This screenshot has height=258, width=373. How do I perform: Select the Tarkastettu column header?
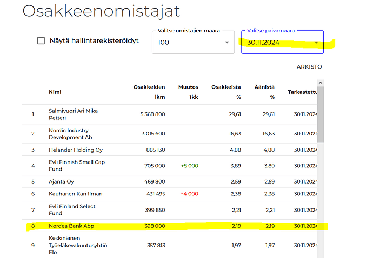click(302, 92)
